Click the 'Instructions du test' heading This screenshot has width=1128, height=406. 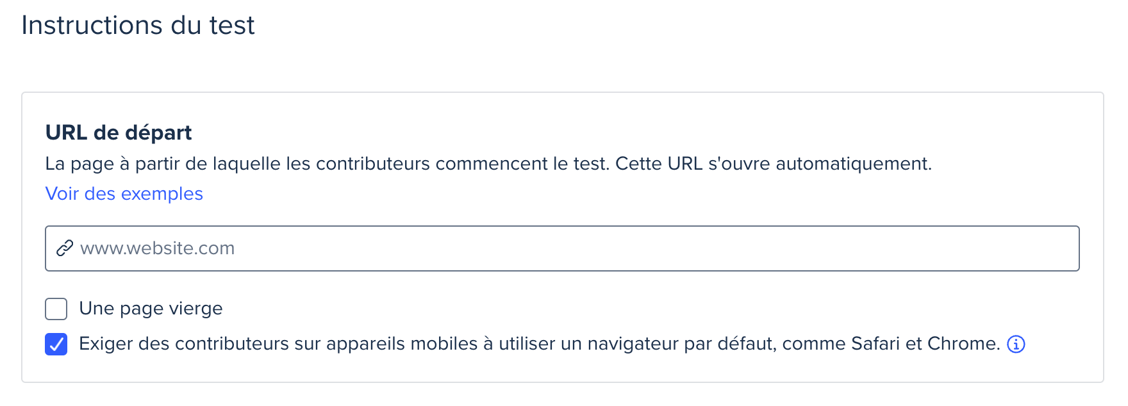click(x=138, y=25)
